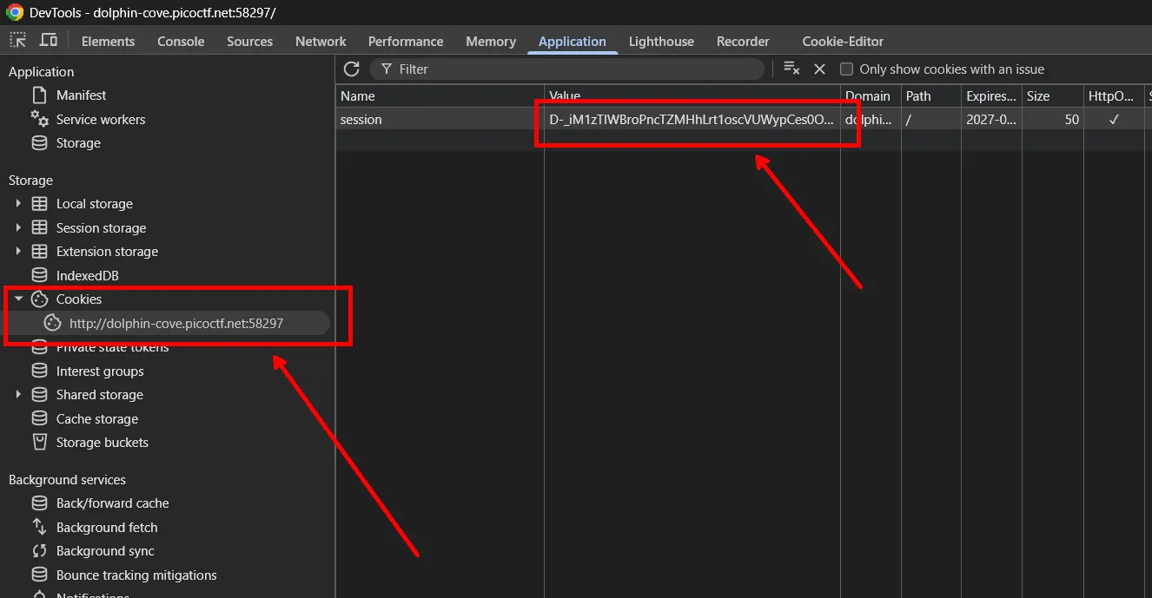Click the expiry cell starting 2027-0
1152x598 pixels.
(990, 119)
